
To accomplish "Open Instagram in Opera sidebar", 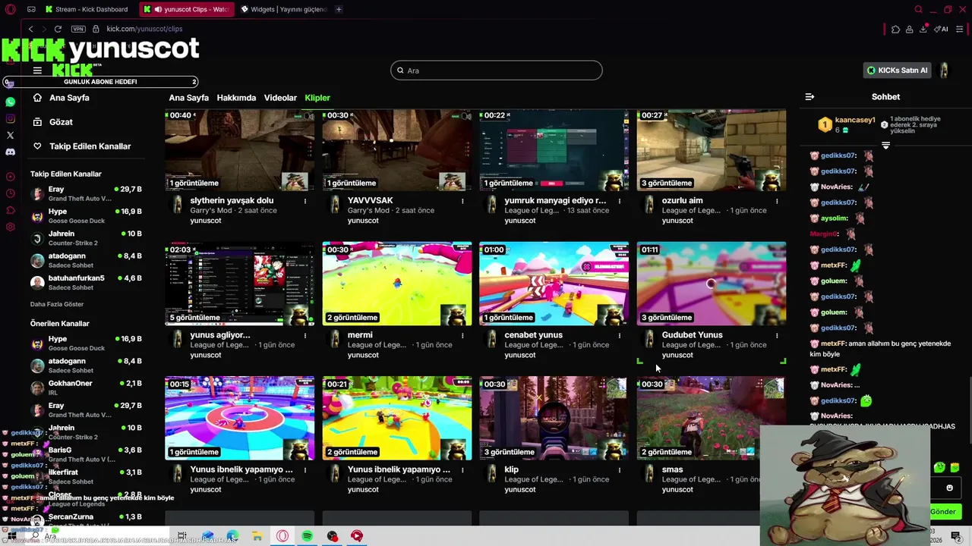I will coord(10,118).
